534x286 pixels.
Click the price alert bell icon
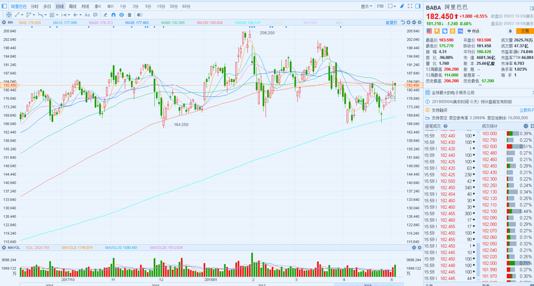(x=510, y=31)
